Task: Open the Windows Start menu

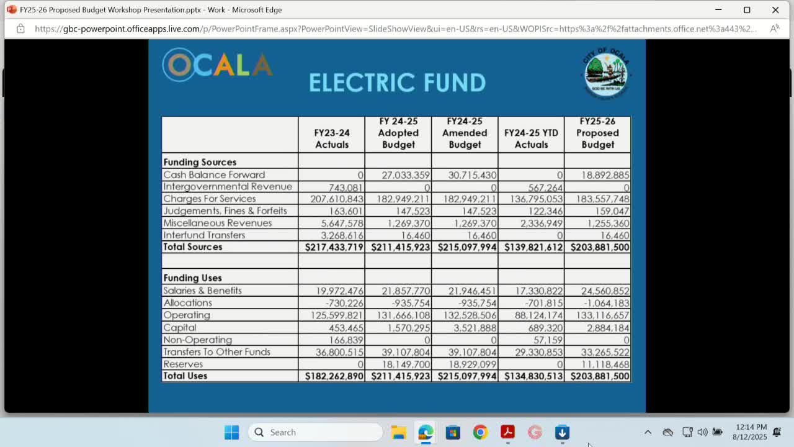Action: point(231,432)
